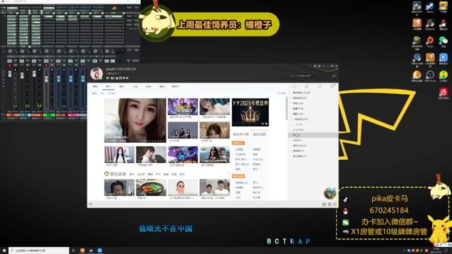Filter 娱乐表演 by 脱口秀
This screenshot has width=452, height=254.
[141, 174]
